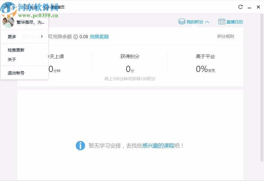The width and height of the screenshot is (264, 181).
Task: Click the 兑换奖励 link
Action: (x=99, y=37)
